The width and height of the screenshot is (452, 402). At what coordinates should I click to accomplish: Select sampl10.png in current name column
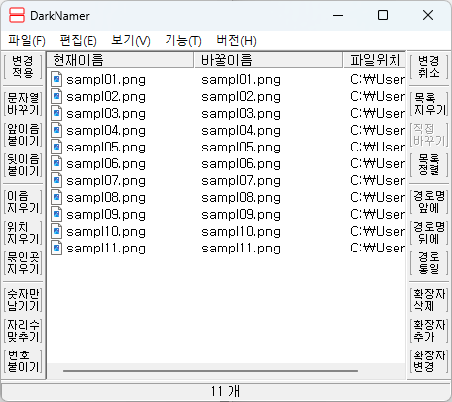pyautogui.click(x=106, y=232)
